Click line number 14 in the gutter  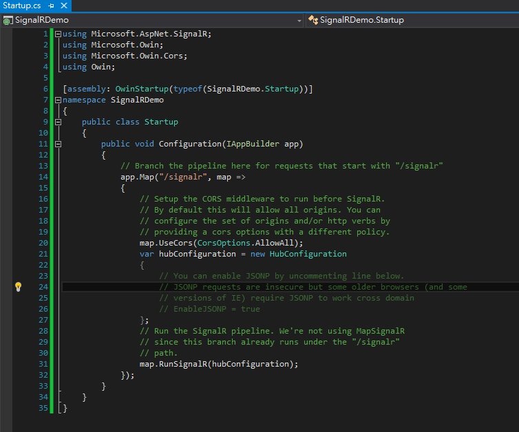43,177
